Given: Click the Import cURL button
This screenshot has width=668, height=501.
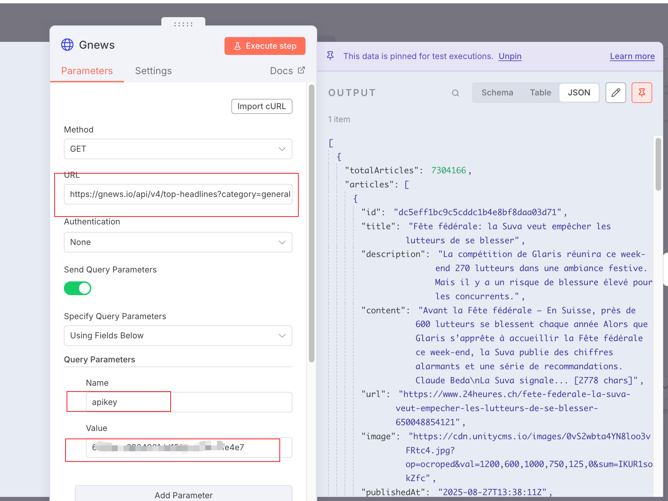Looking at the screenshot, I should 262,106.
